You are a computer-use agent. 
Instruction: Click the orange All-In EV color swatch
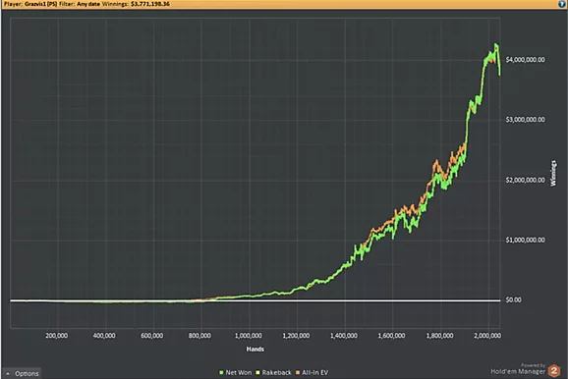tap(298, 372)
